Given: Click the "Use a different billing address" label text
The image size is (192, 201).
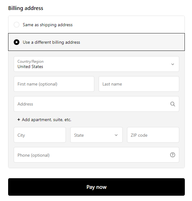Looking at the screenshot, I should (51, 42).
